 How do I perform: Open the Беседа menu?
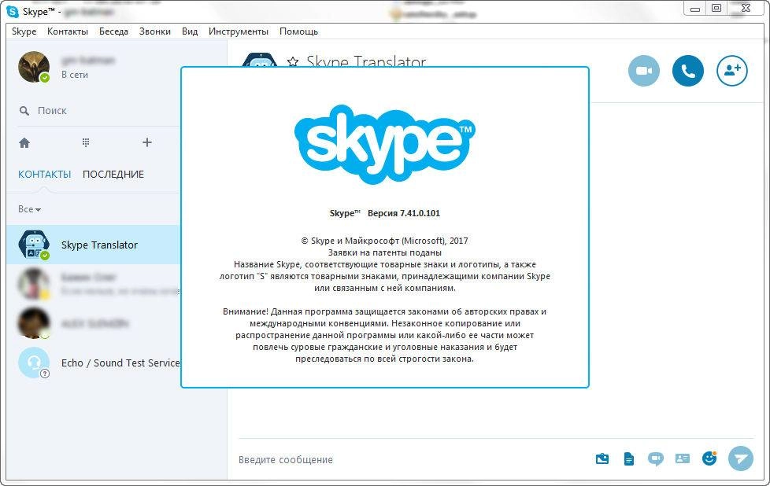pyautogui.click(x=113, y=31)
